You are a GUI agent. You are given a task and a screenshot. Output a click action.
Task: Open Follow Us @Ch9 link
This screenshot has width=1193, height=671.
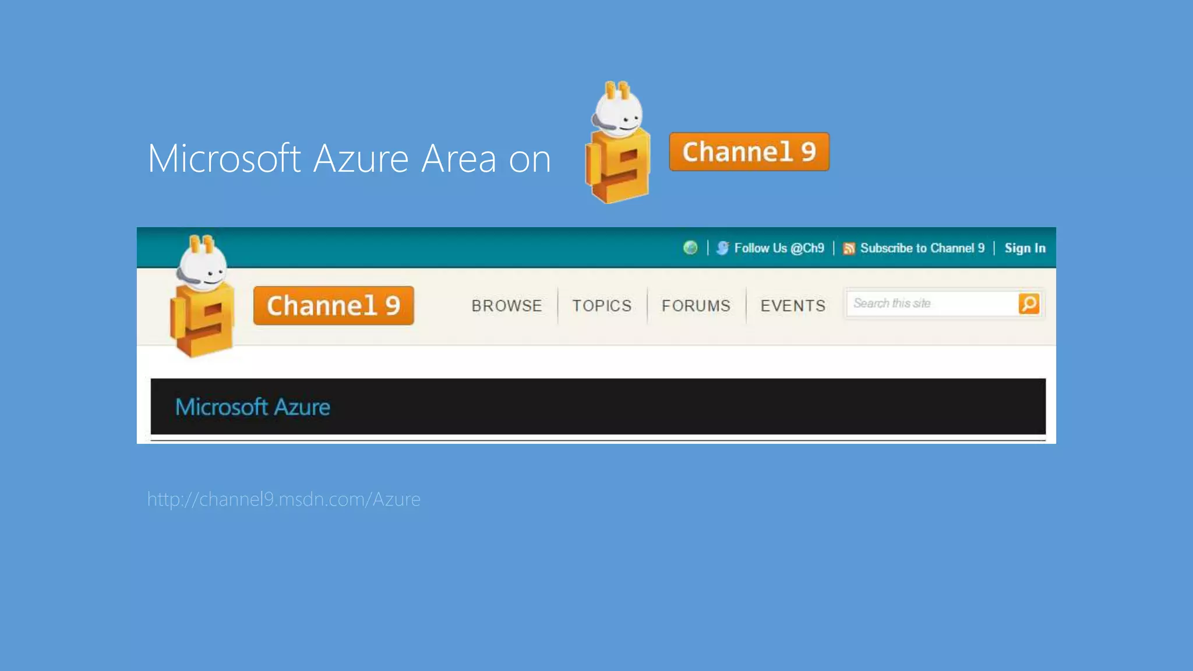point(779,248)
